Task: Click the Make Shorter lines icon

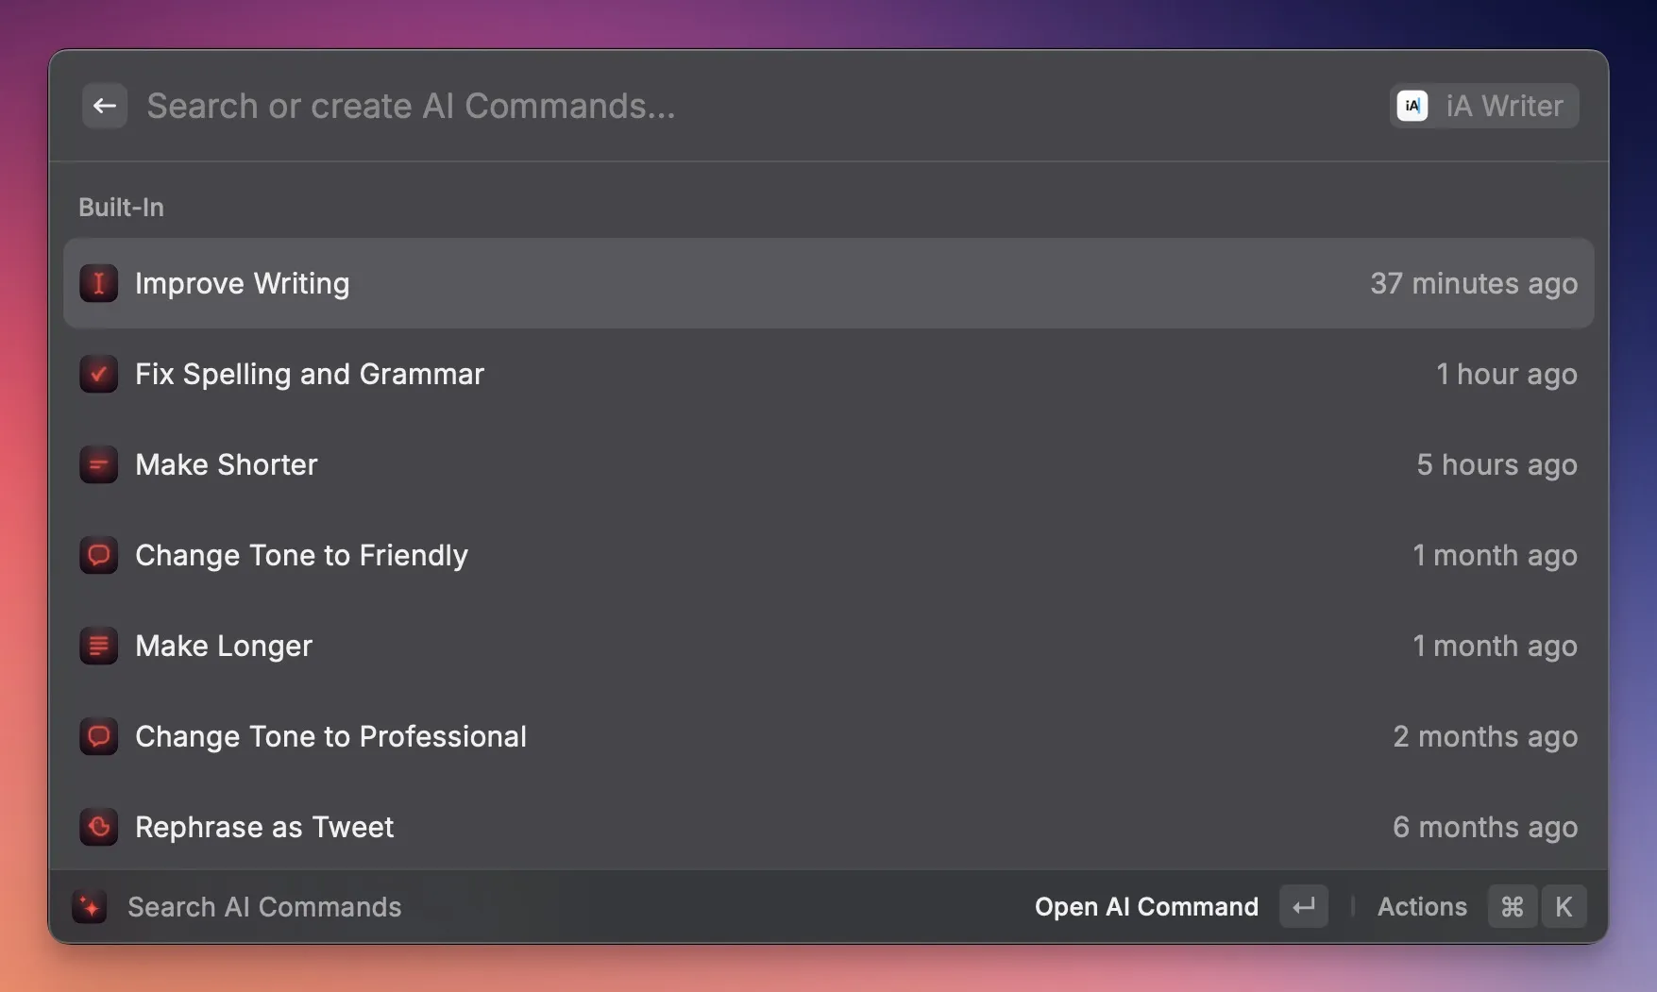Action: pos(98,464)
